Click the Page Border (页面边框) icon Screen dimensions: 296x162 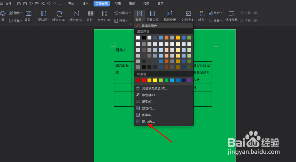152,16
